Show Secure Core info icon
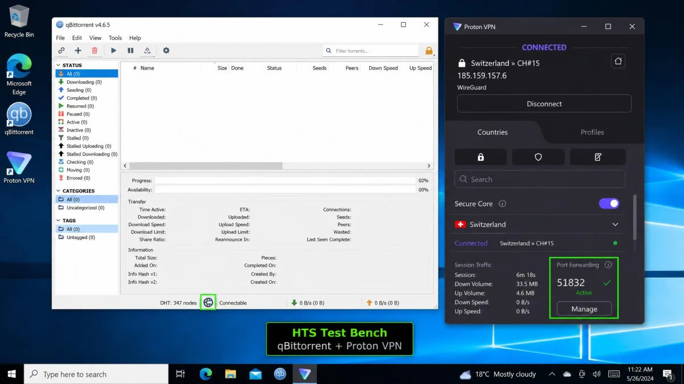This screenshot has width=684, height=384. click(502, 204)
